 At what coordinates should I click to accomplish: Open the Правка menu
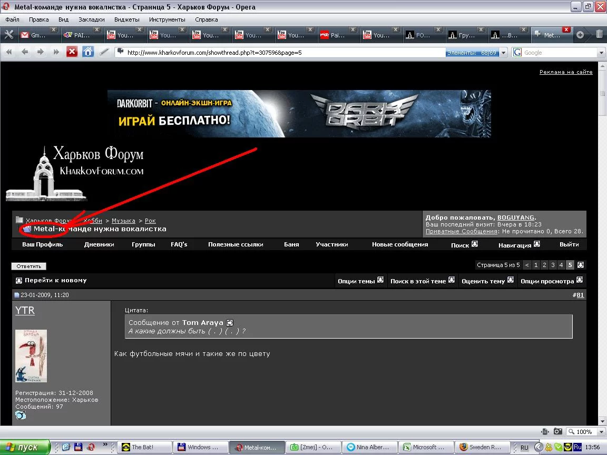38,19
